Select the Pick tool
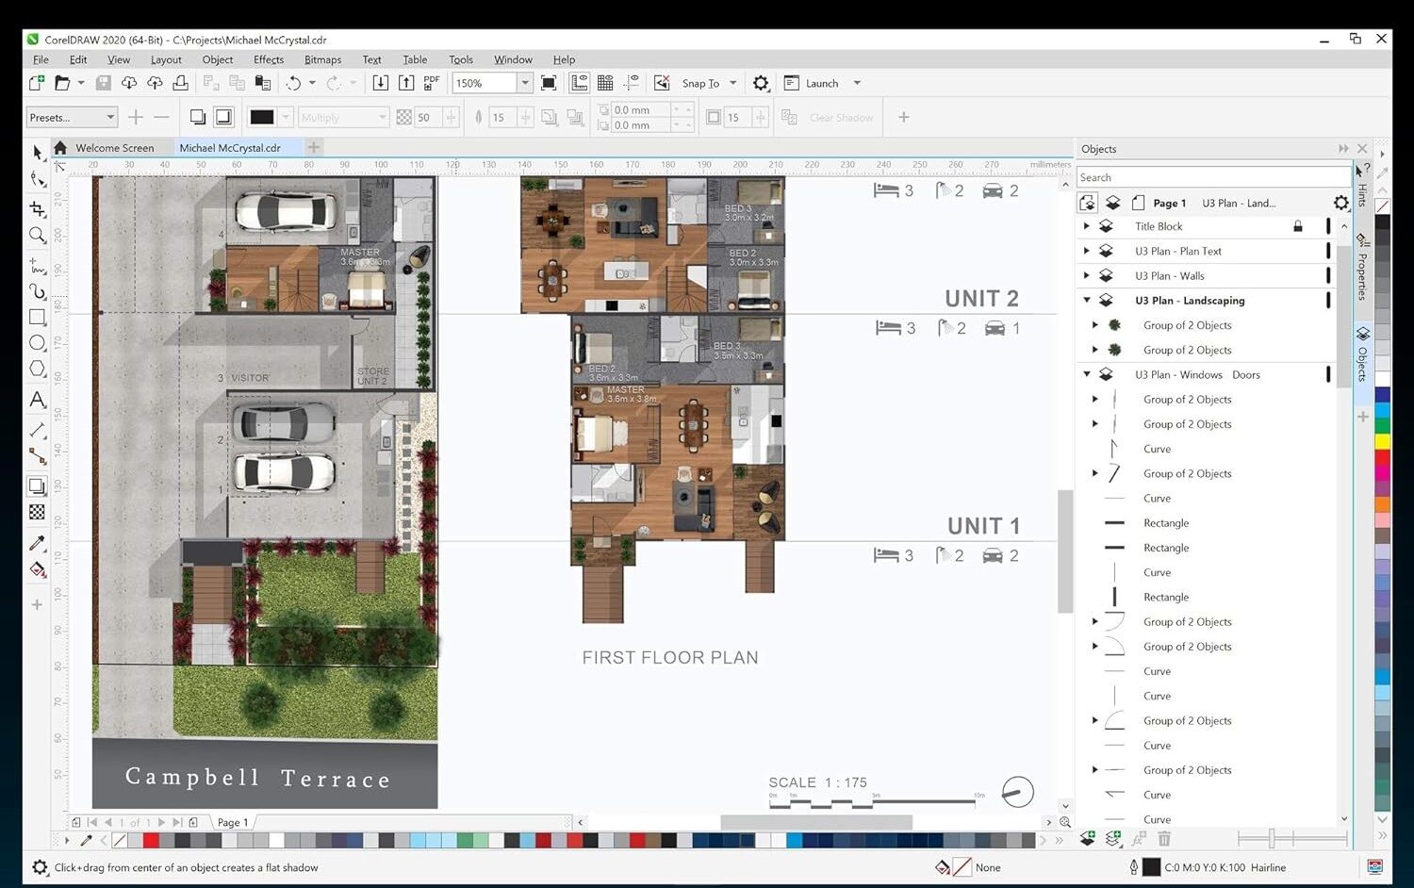Image resolution: width=1414 pixels, height=888 pixels. point(38,153)
